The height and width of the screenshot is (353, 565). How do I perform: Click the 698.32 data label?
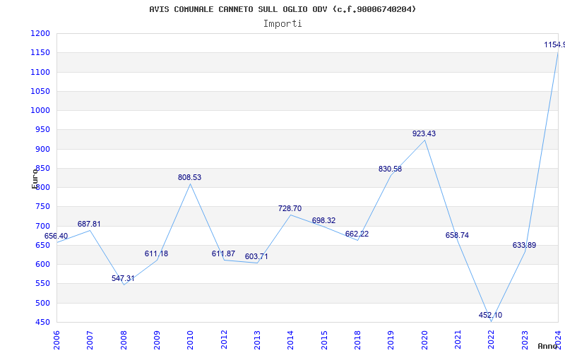323,220
